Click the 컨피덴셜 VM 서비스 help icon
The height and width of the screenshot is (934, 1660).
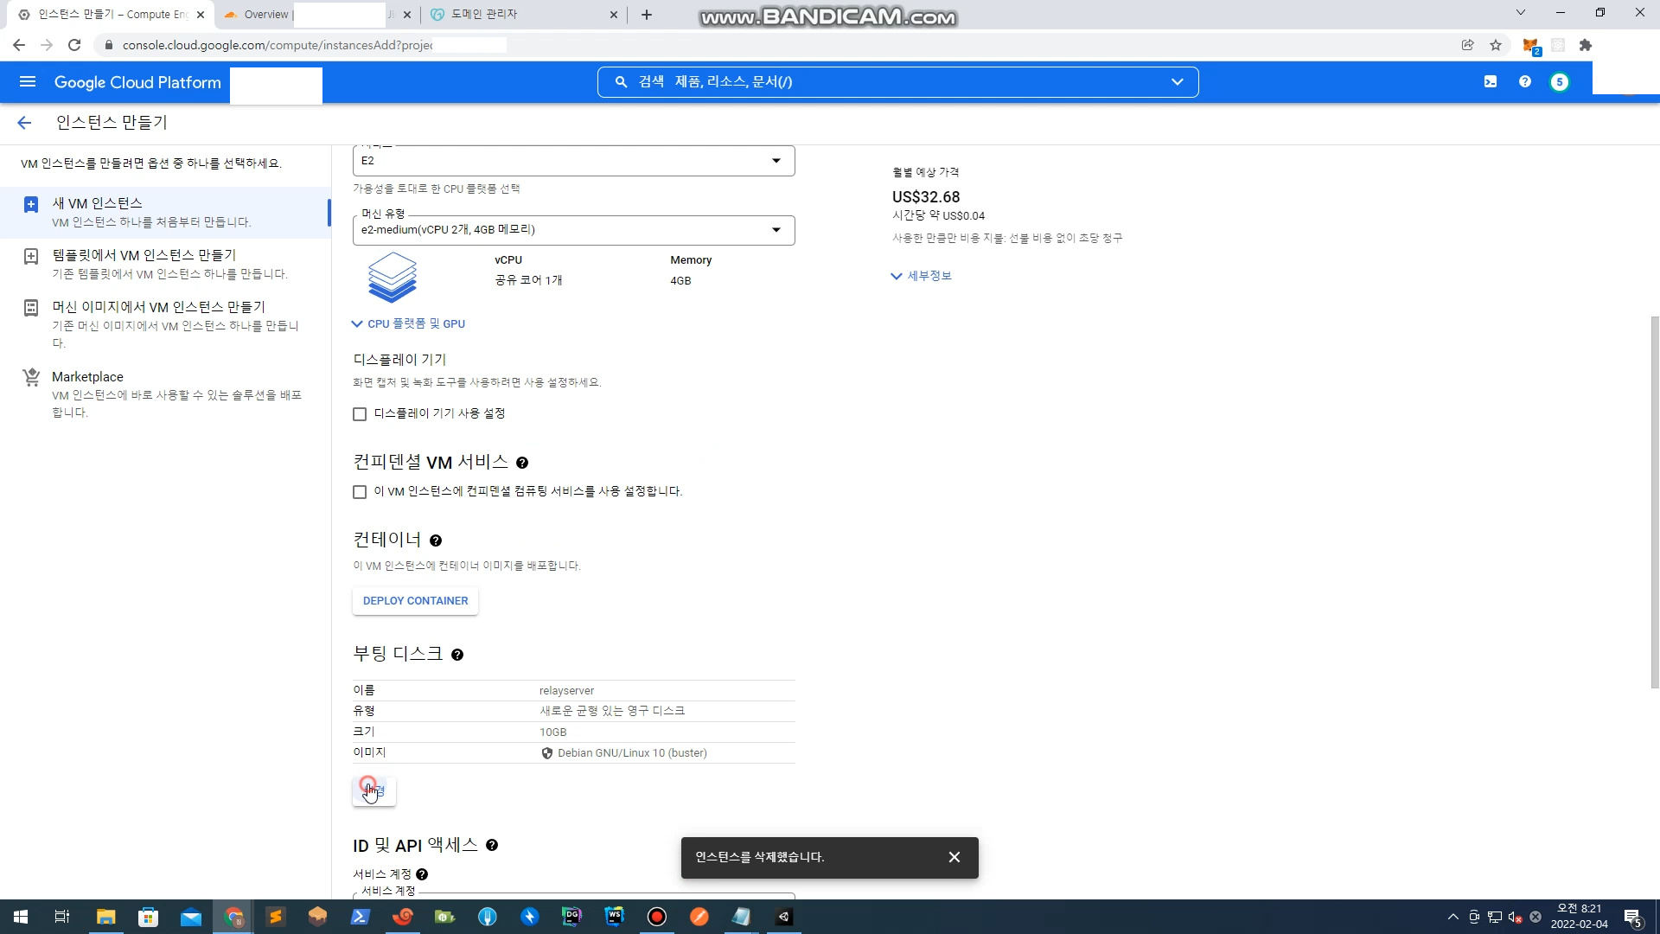pos(522,464)
